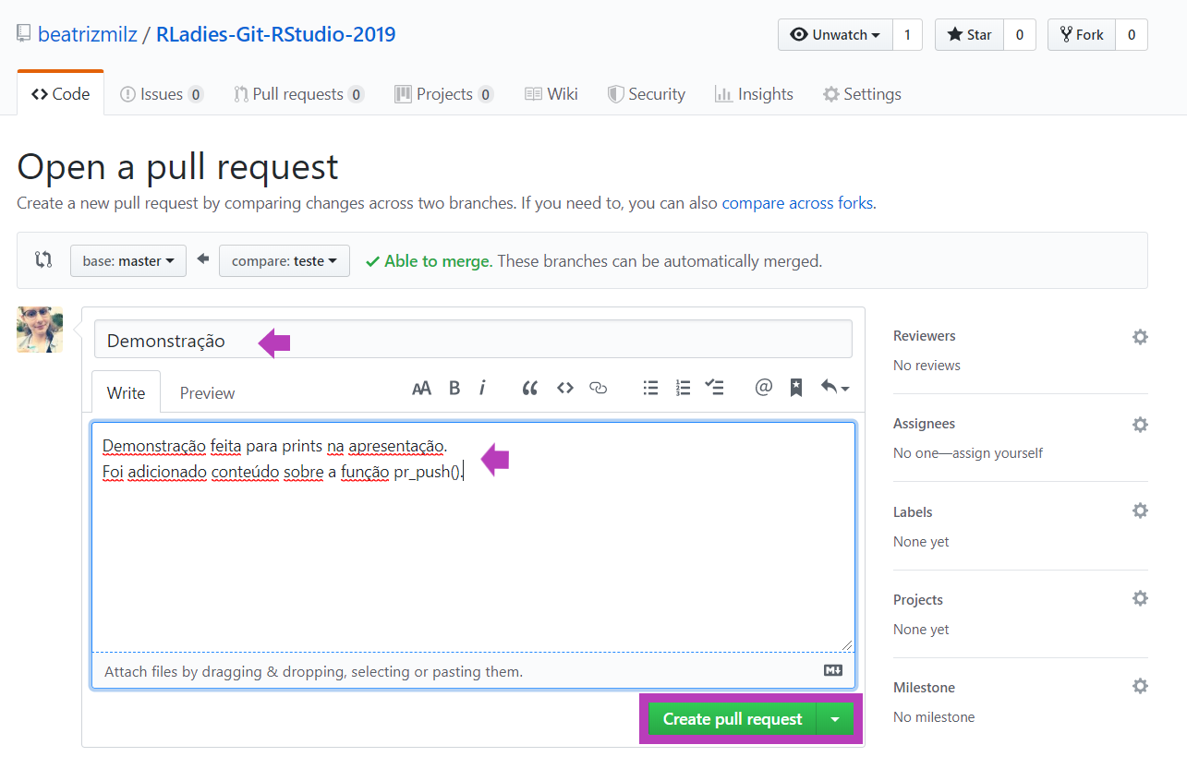Click the branch compare switch icon
The width and height of the screenshot is (1187, 769).
coord(43,260)
